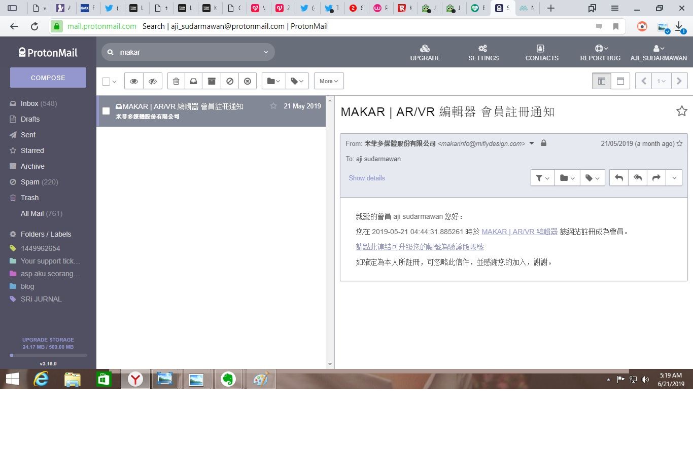Star the open conversation title
Viewport: 693px width, 451px height.
pyautogui.click(x=682, y=111)
